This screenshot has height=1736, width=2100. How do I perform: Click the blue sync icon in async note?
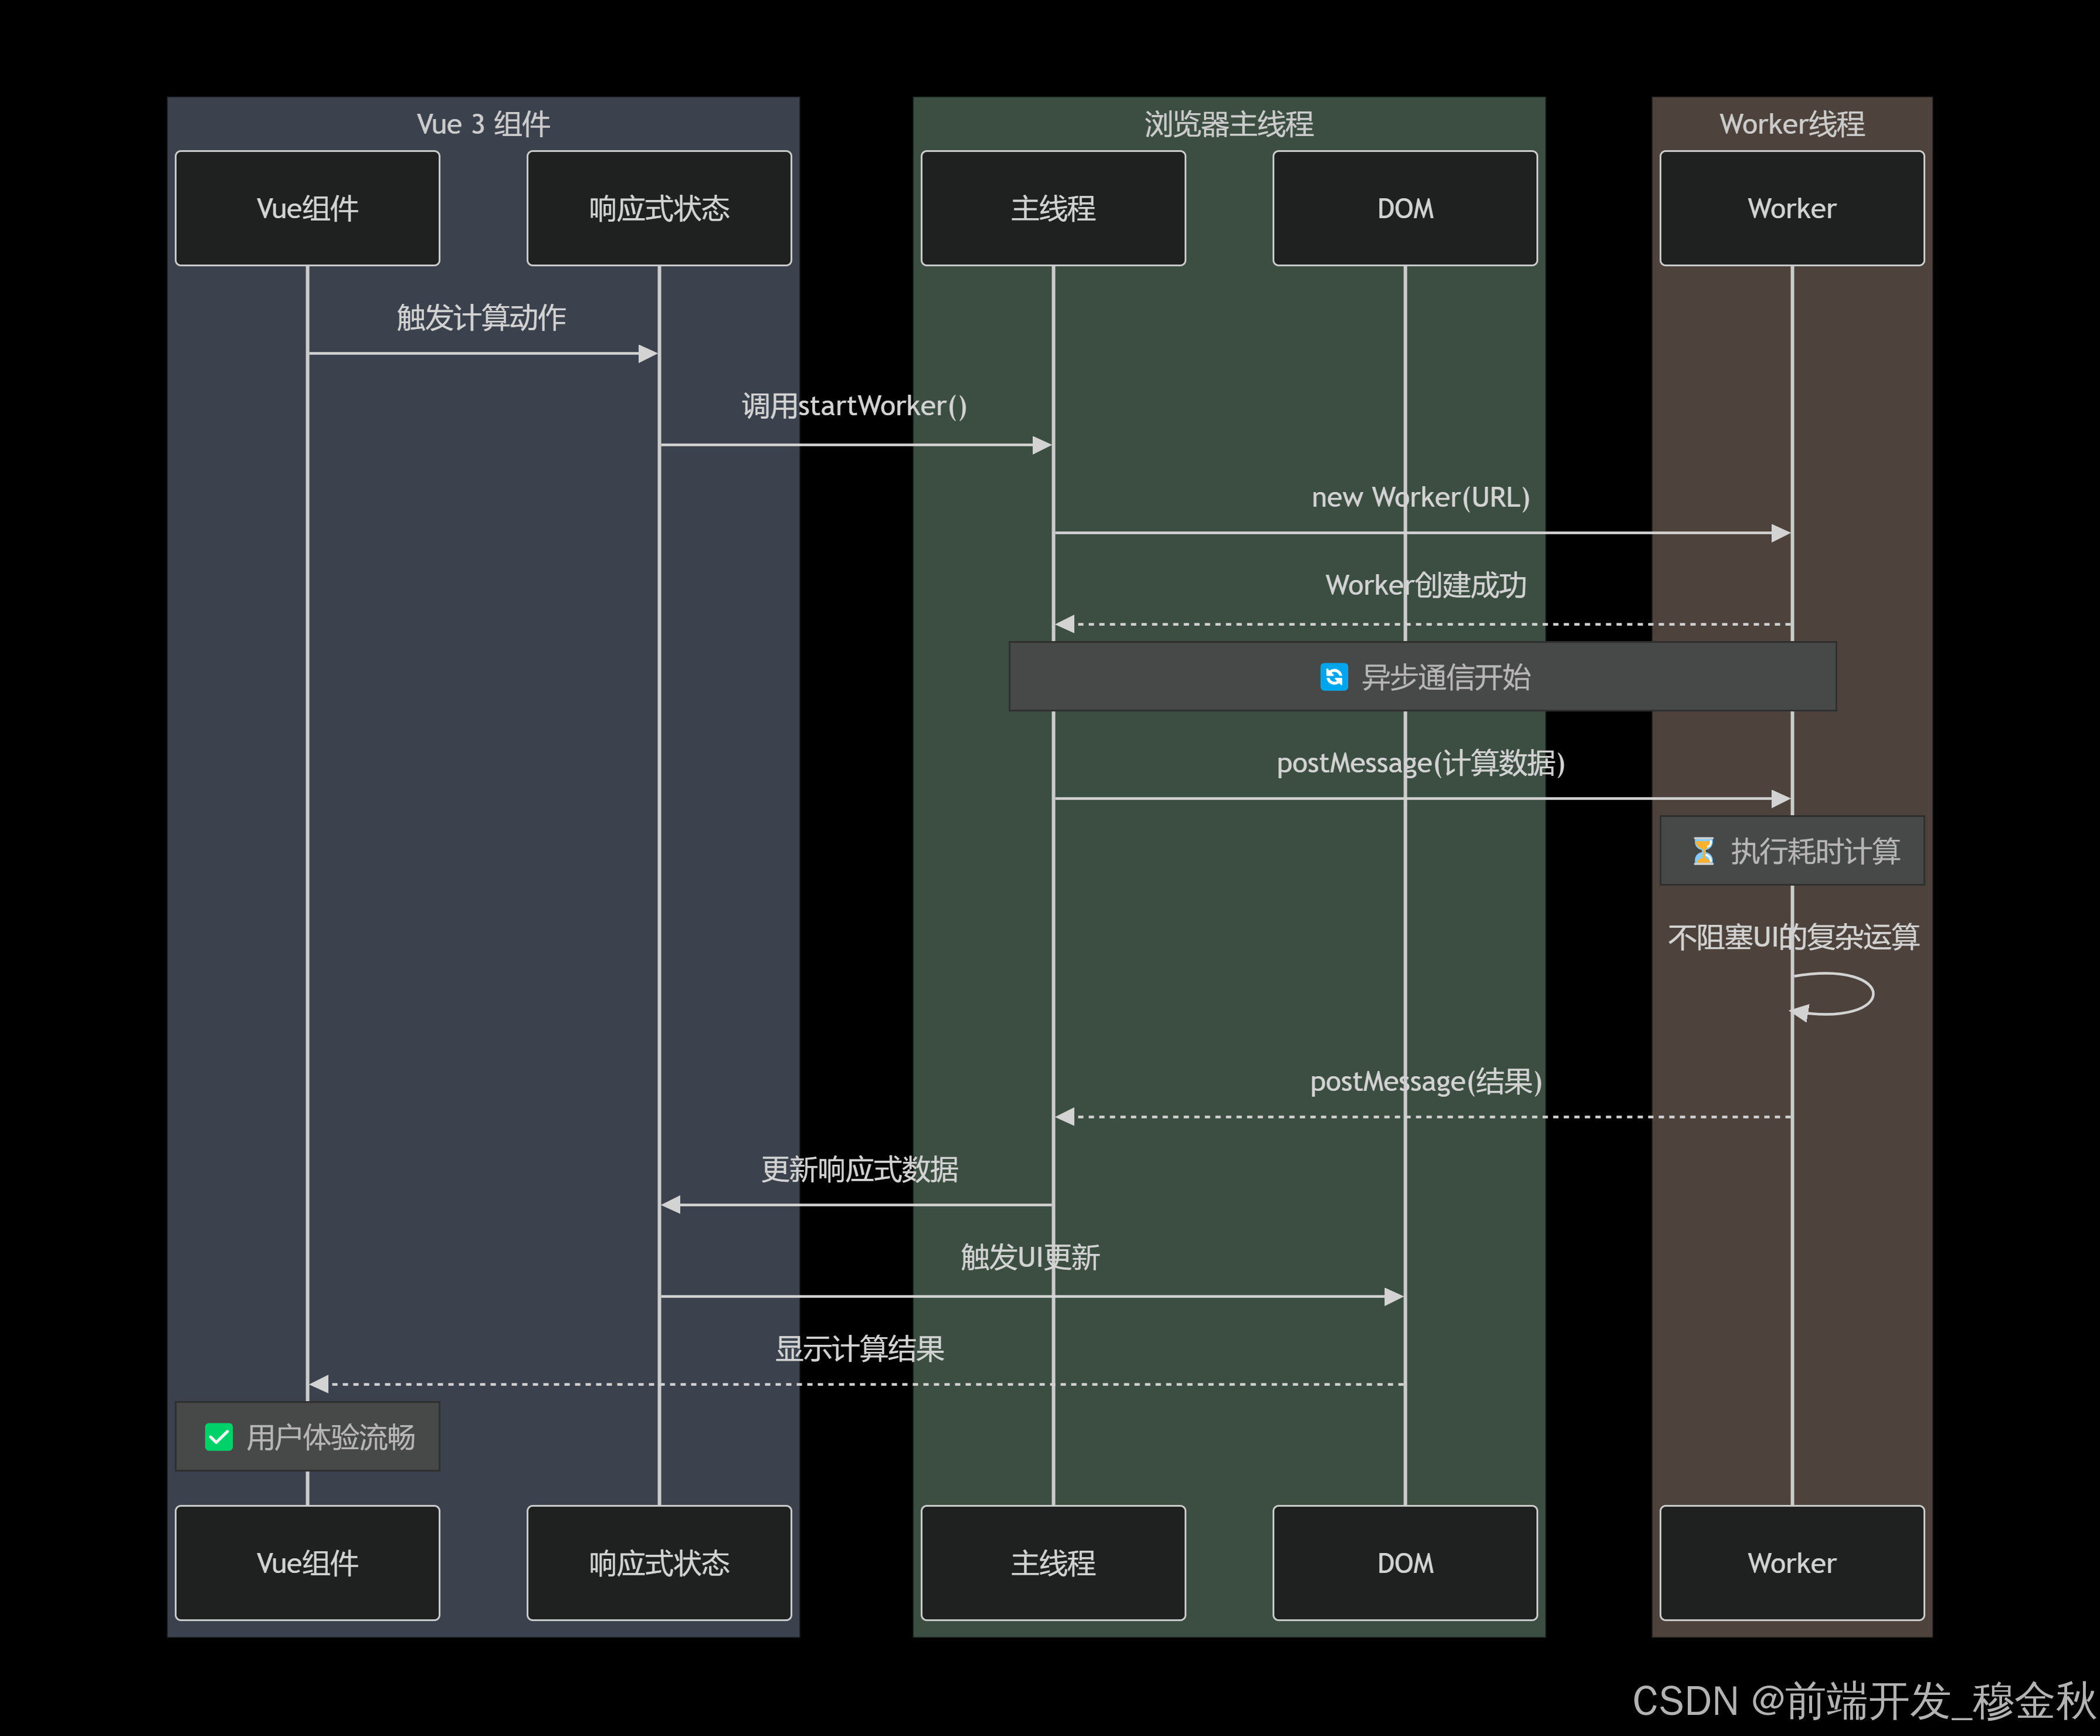pos(1334,677)
